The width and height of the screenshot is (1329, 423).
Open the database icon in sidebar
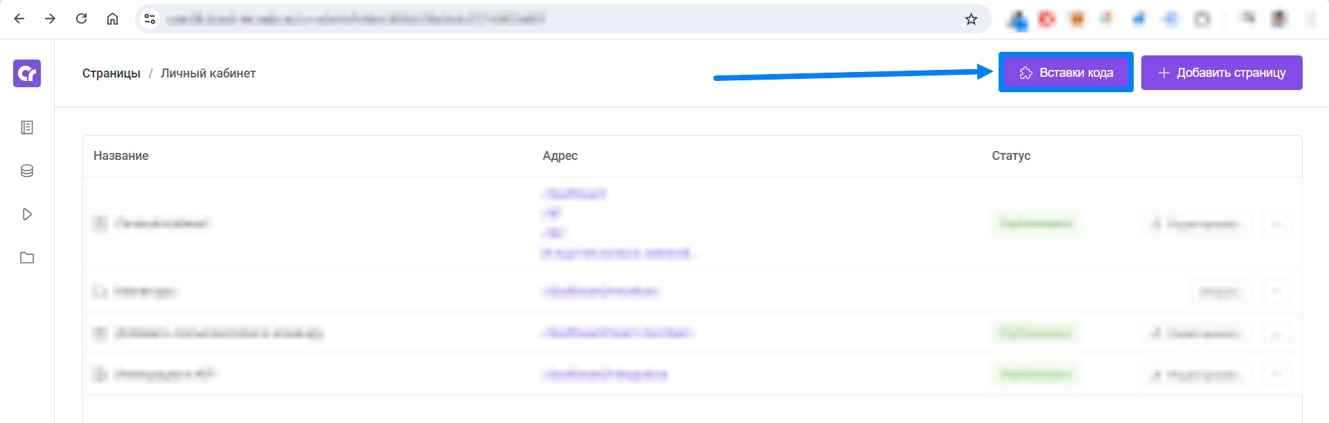(x=27, y=171)
